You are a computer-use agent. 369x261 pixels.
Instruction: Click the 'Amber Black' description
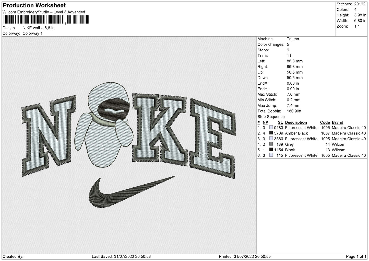pyautogui.click(x=296, y=133)
